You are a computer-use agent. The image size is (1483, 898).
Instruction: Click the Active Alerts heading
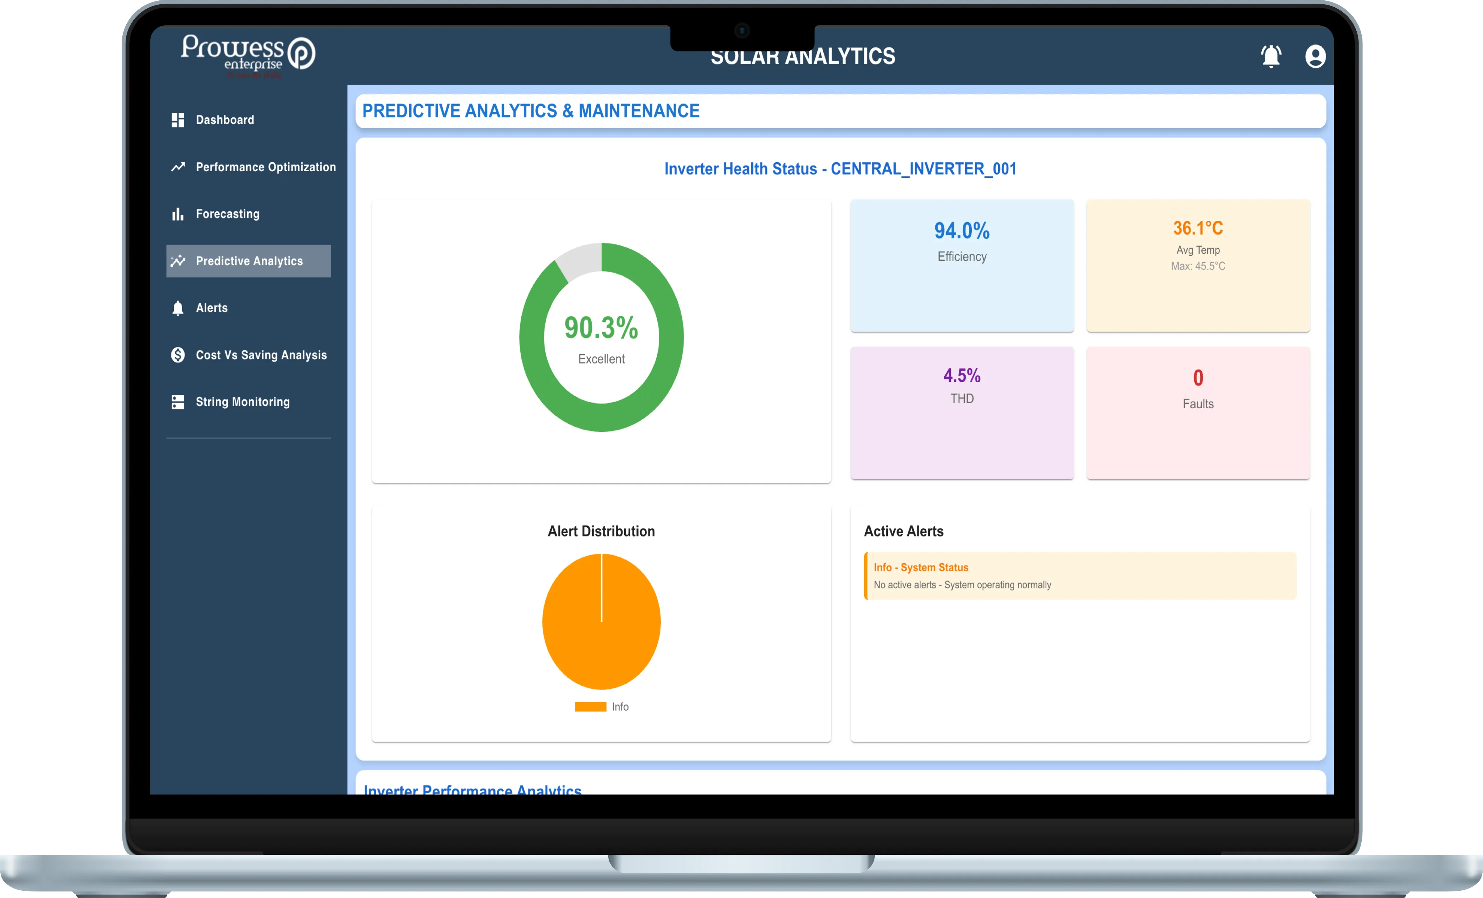(x=903, y=531)
